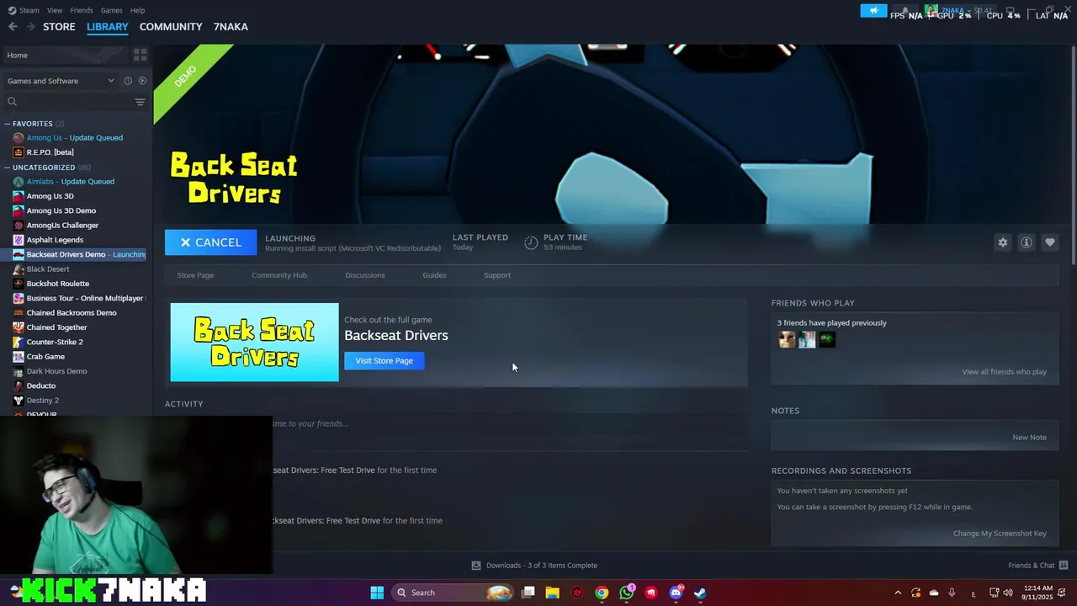Open Task View on taskbar
Viewport: 1077px width, 606px height.
(528, 593)
